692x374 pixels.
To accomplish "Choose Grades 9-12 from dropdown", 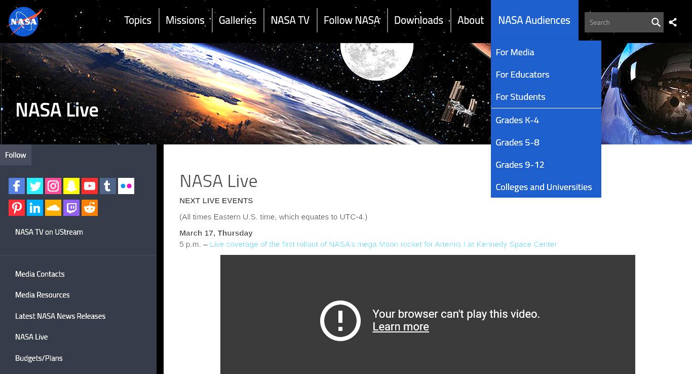I will [x=546, y=165].
